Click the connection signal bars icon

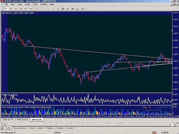point(154,133)
